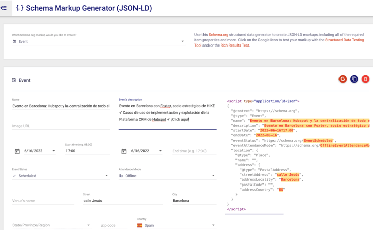
Task: Click the Offline attendance mode icon
Action: click(x=121, y=176)
